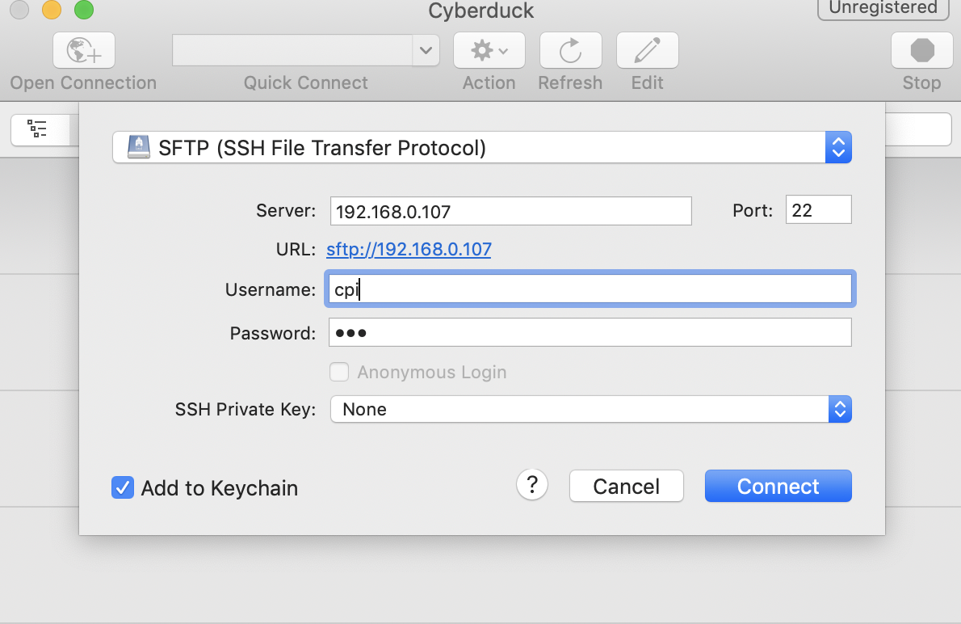
Task: Click the Edit pencil icon
Action: pyautogui.click(x=647, y=51)
